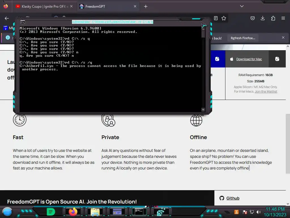Click the Java tray icon
The width and height of the screenshot is (290, 218).
click(236, 212)
